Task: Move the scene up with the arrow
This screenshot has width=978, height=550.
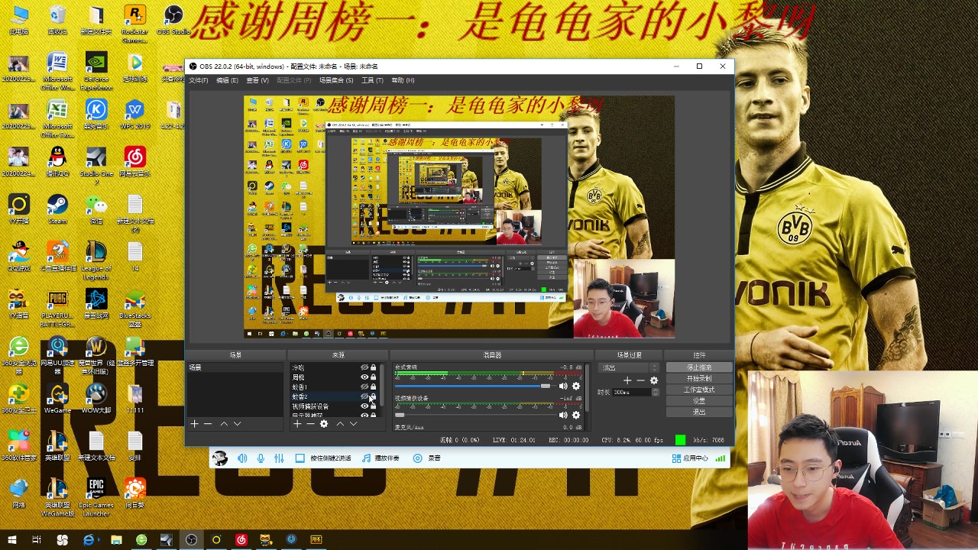Action: pyautogui.click(x=224, y=424)
